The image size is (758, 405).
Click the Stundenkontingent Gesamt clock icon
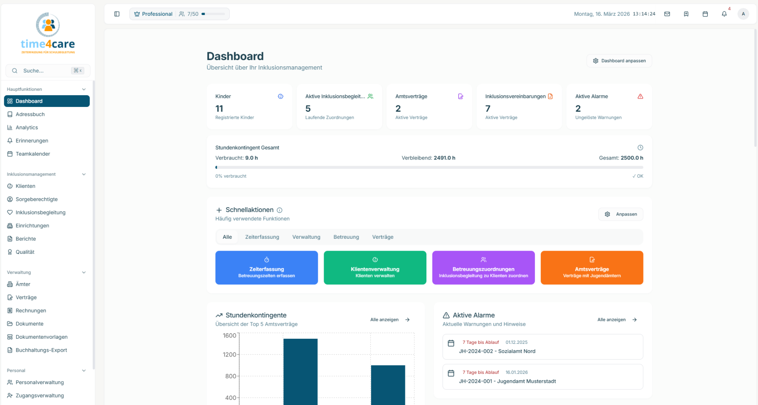[640, 148]
